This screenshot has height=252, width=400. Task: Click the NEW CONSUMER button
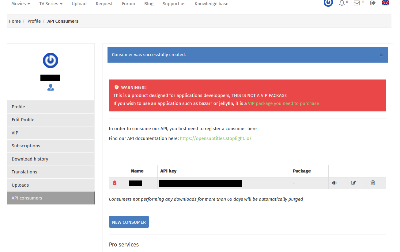[x=129, y=222]
